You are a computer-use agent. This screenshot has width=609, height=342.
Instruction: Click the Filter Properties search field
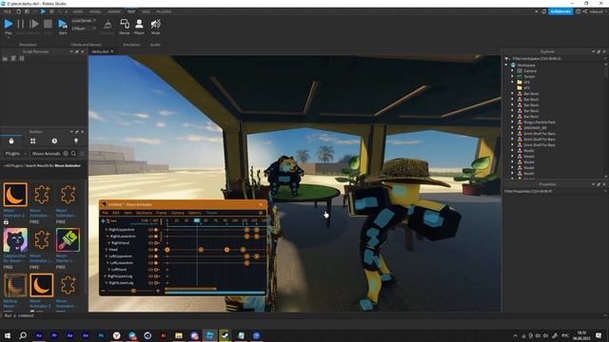coord(555,191)
